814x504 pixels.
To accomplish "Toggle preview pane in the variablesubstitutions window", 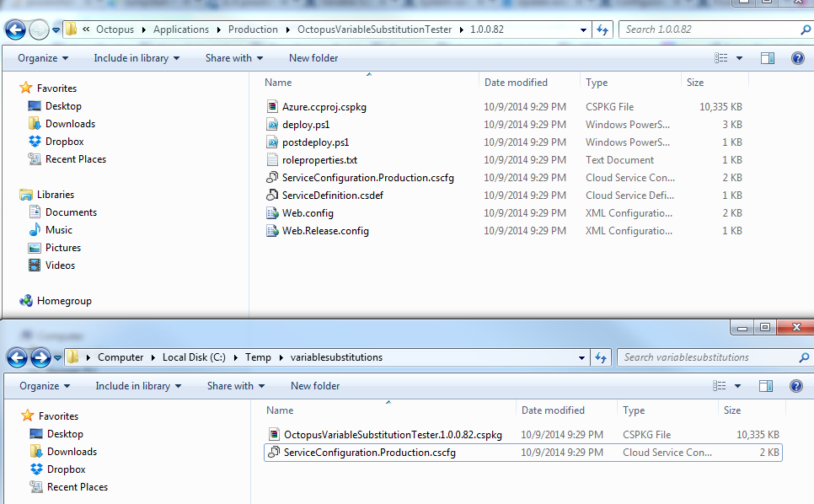I will coord(766,386).
